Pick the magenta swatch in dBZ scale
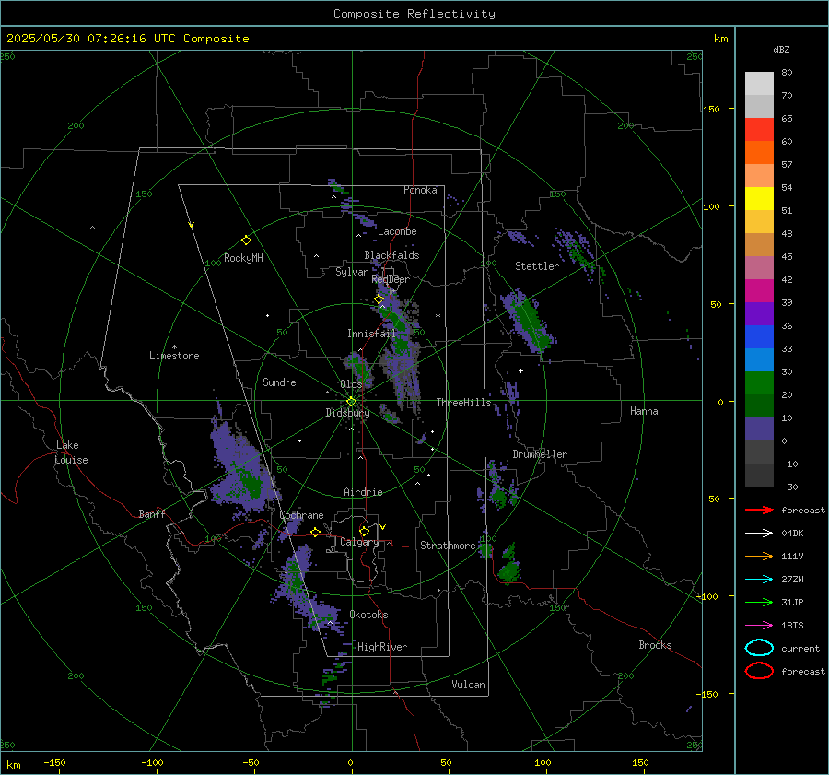829x775 pixels. pos(759,291)
